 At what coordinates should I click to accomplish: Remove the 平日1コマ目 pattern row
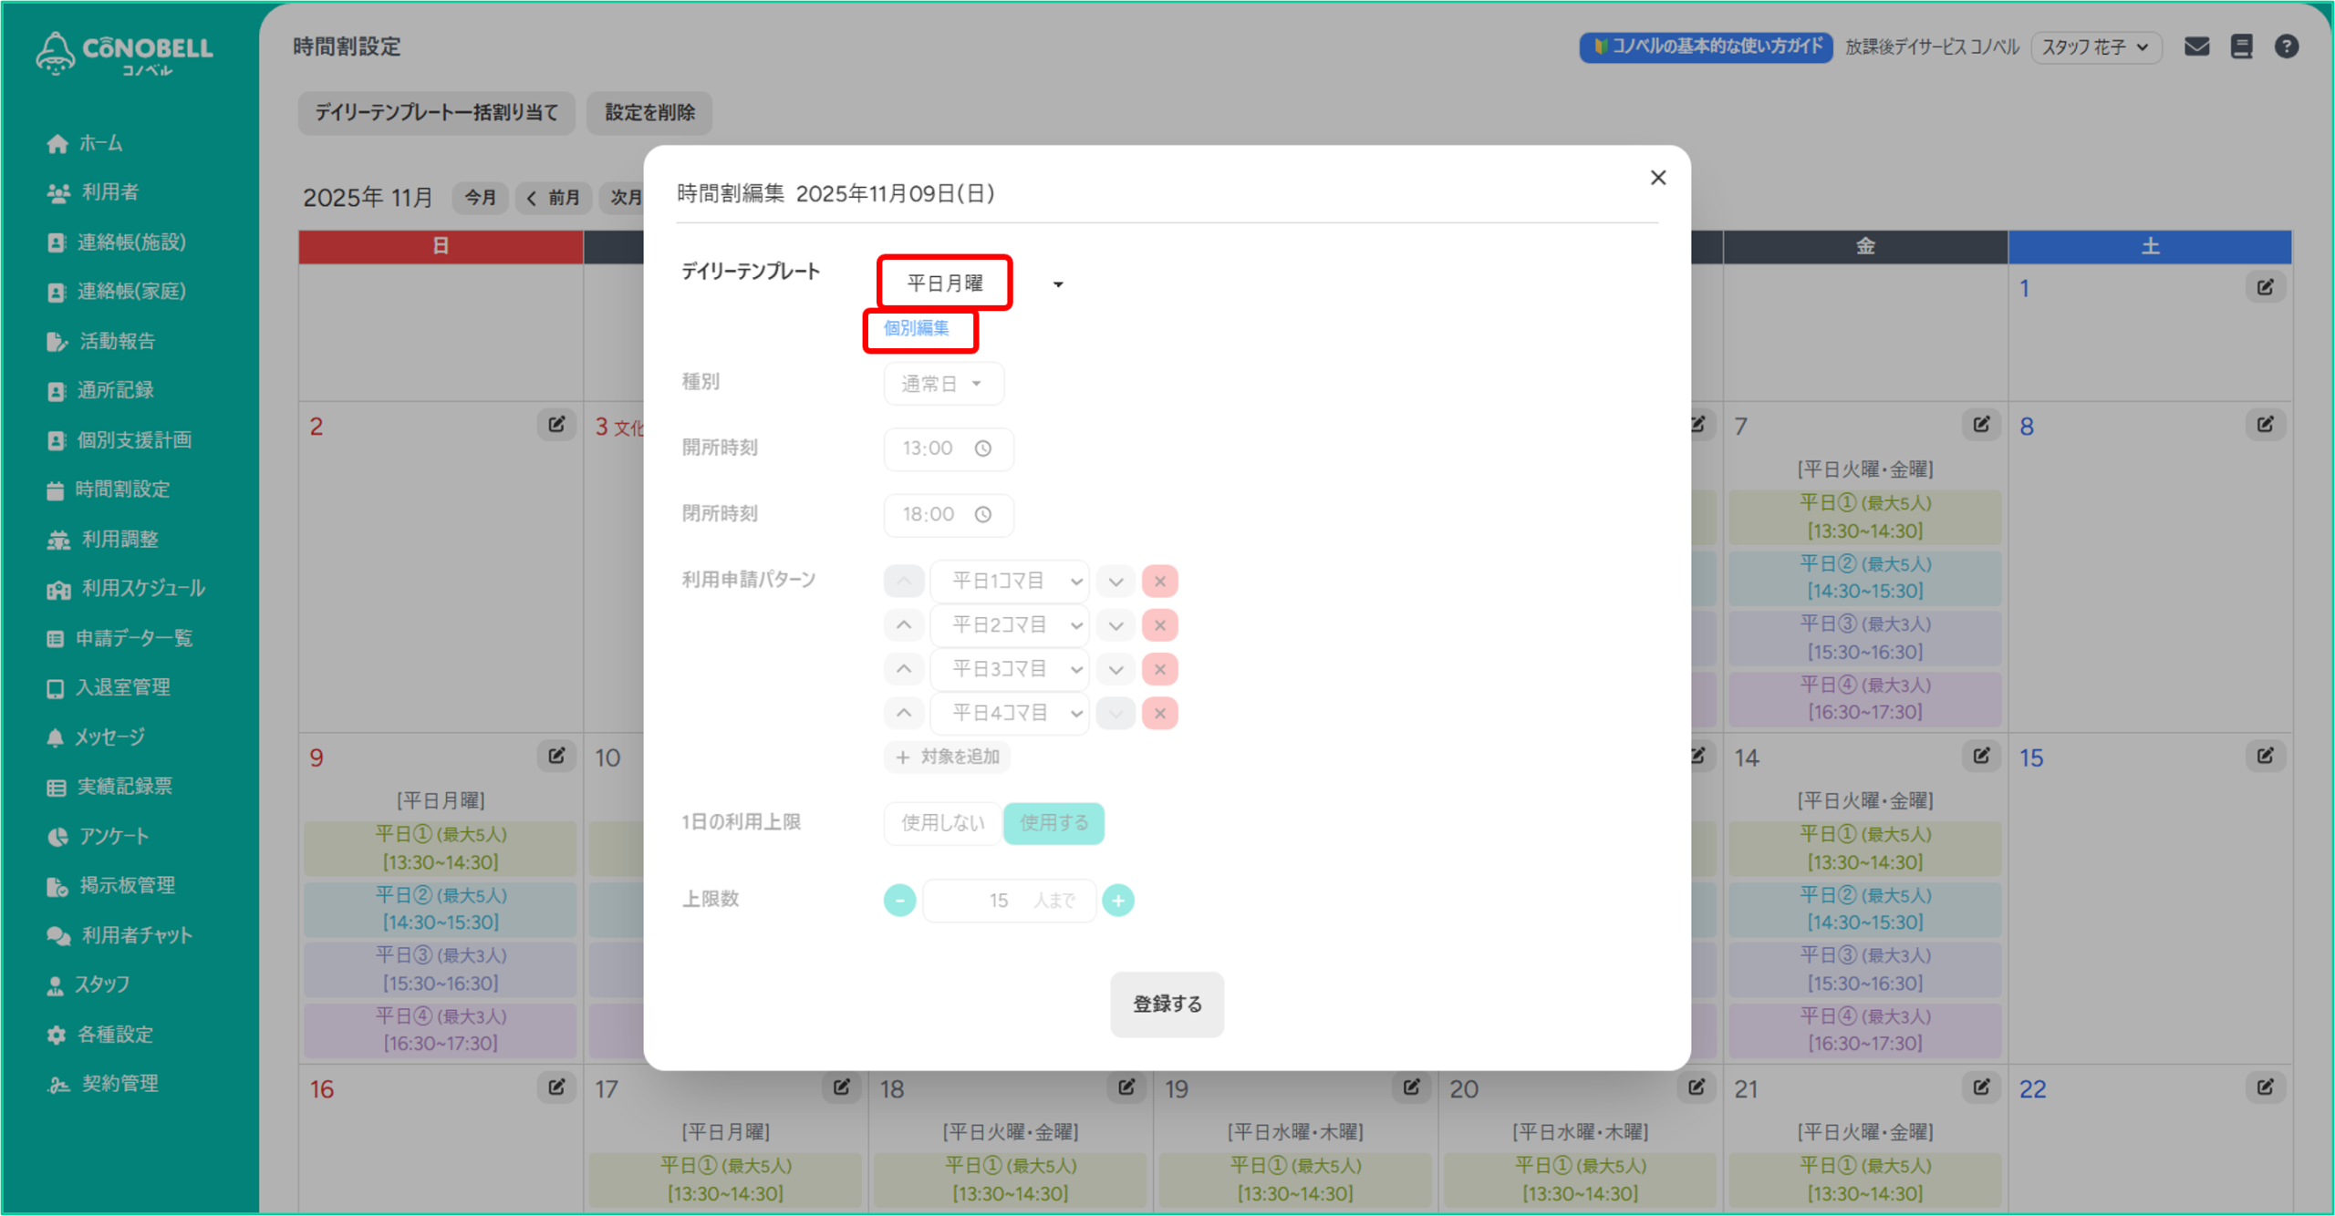click(x=1159, y=581)
